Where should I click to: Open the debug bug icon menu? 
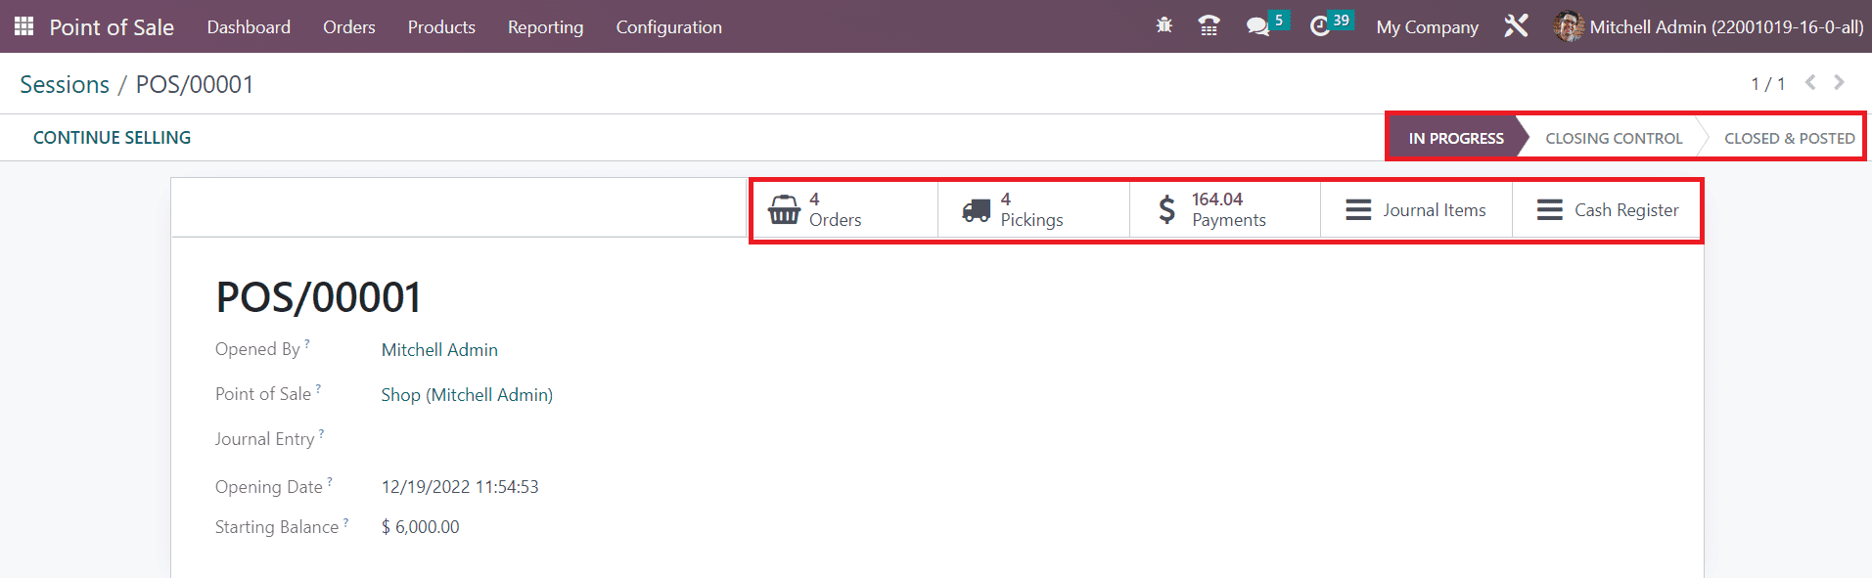[1164, 25]
